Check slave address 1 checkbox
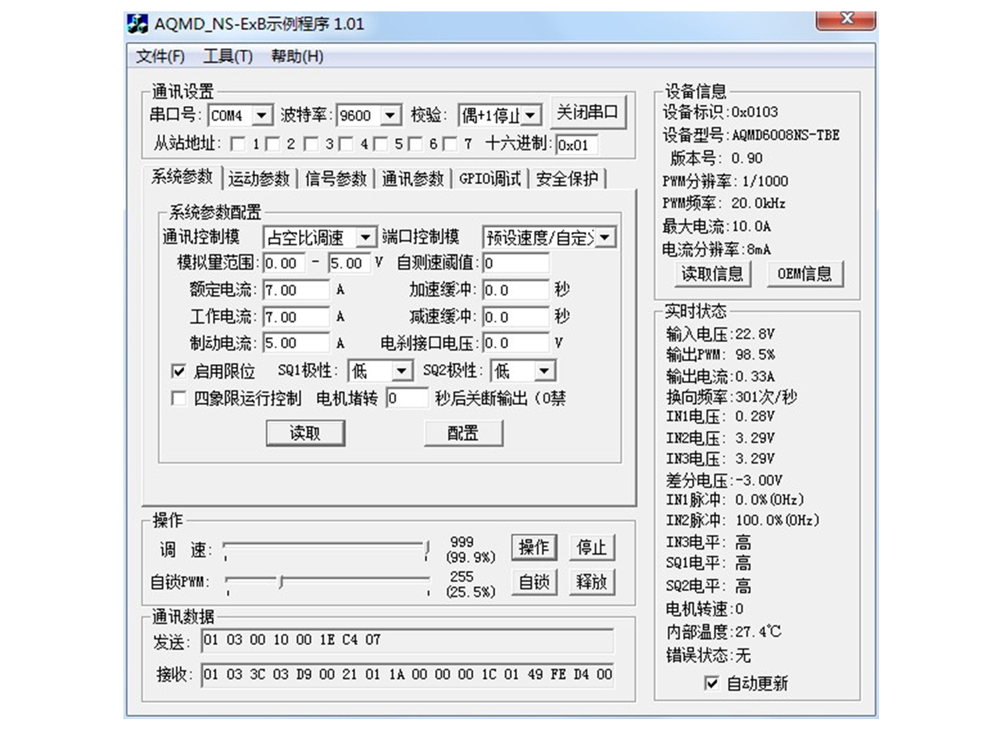Image resolution: width=1001 pixels, height=731 pixels. (x=238, y=144)
